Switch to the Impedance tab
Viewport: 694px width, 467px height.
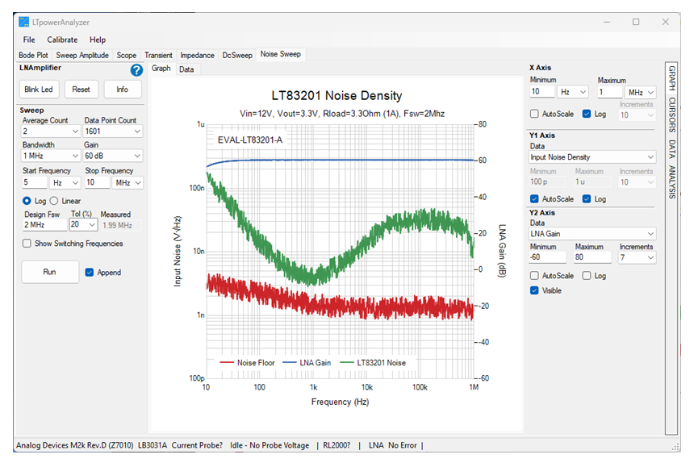coord(197,56)
